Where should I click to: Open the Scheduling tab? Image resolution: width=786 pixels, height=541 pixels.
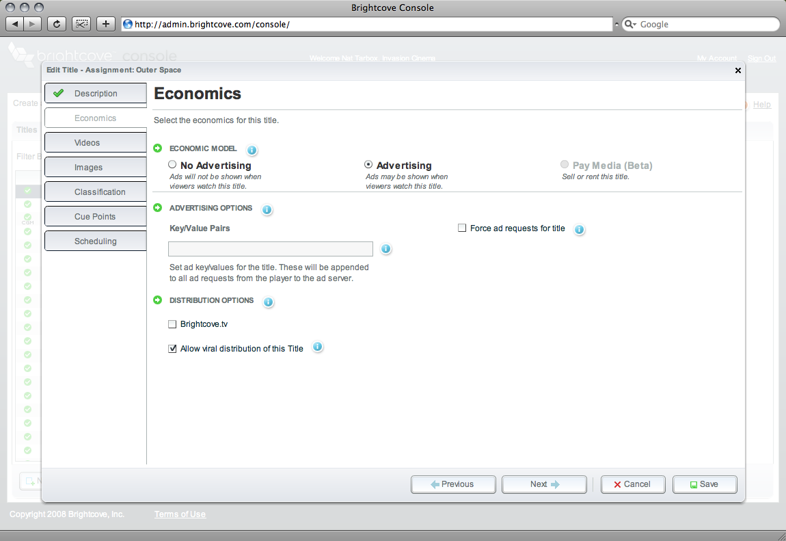(x=96, y=241)
